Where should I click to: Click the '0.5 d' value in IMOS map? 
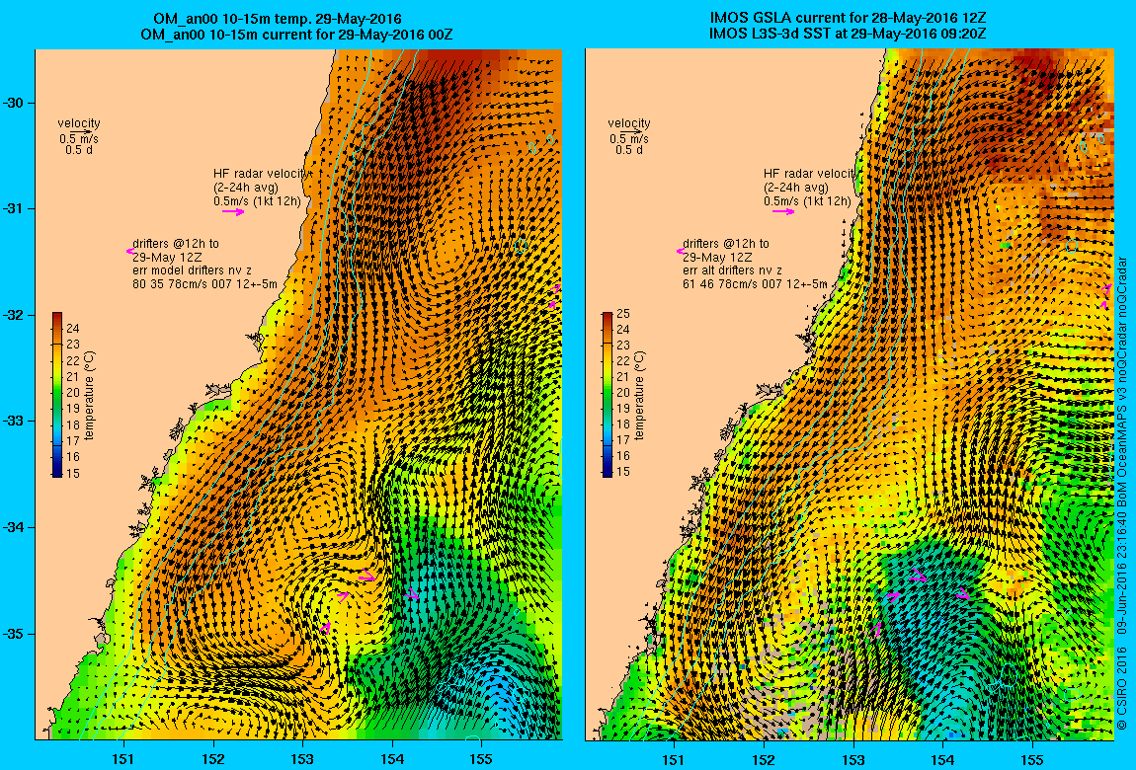point(629,150)
